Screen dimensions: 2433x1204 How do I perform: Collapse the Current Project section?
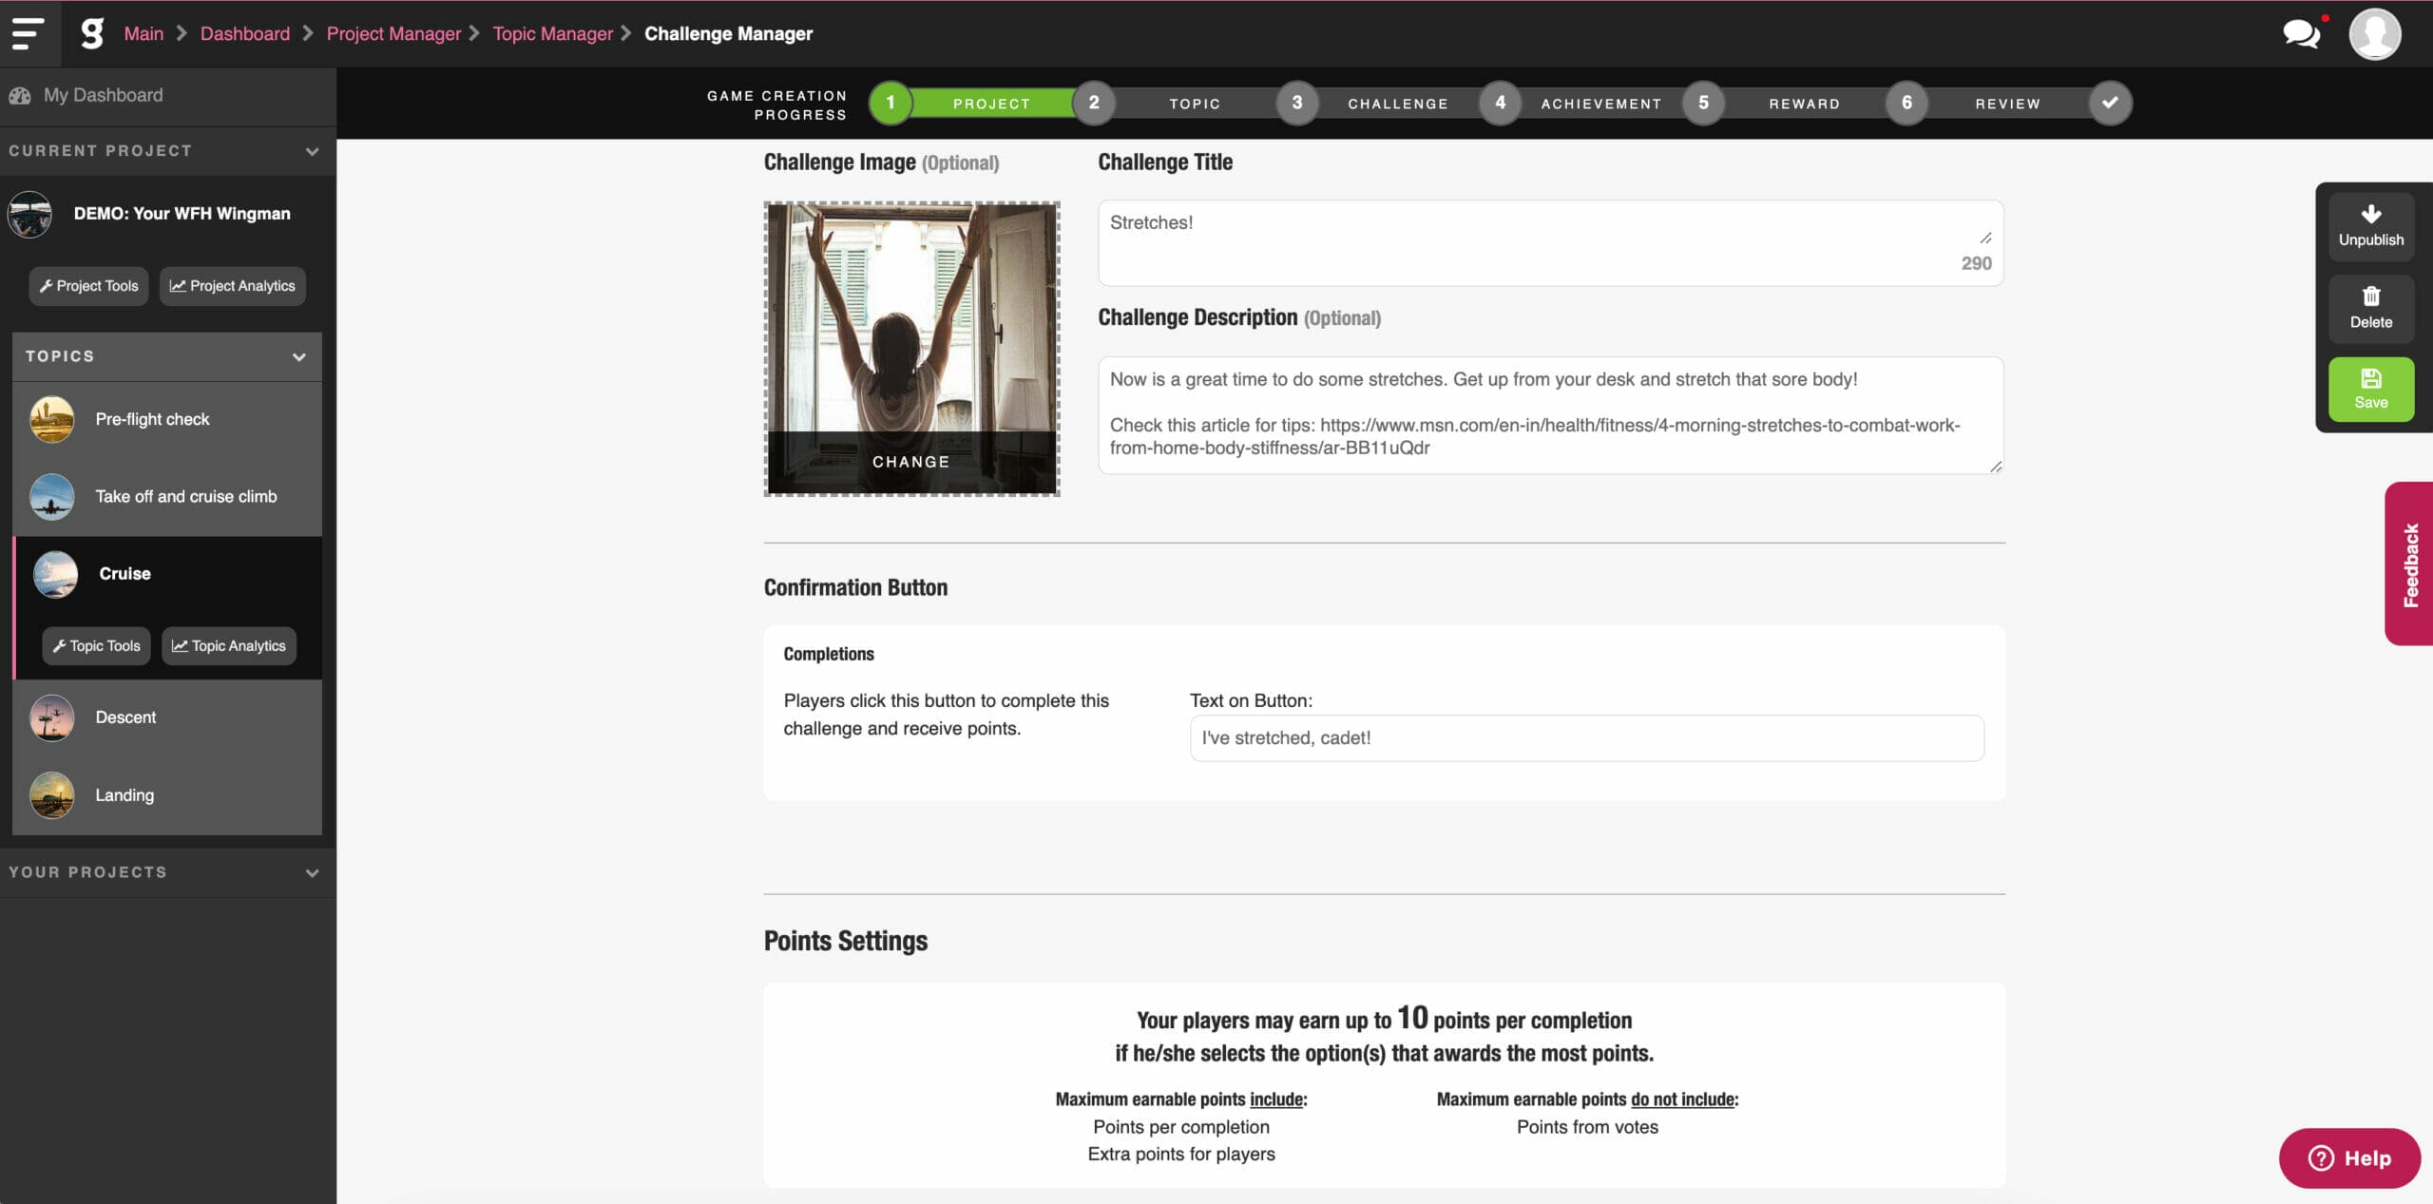tap(312, 151)
